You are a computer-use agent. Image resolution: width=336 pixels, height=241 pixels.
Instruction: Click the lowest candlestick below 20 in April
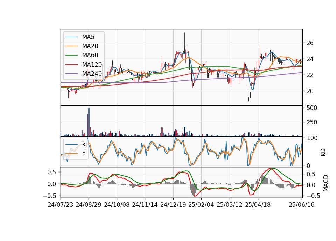tap(250, 97)
